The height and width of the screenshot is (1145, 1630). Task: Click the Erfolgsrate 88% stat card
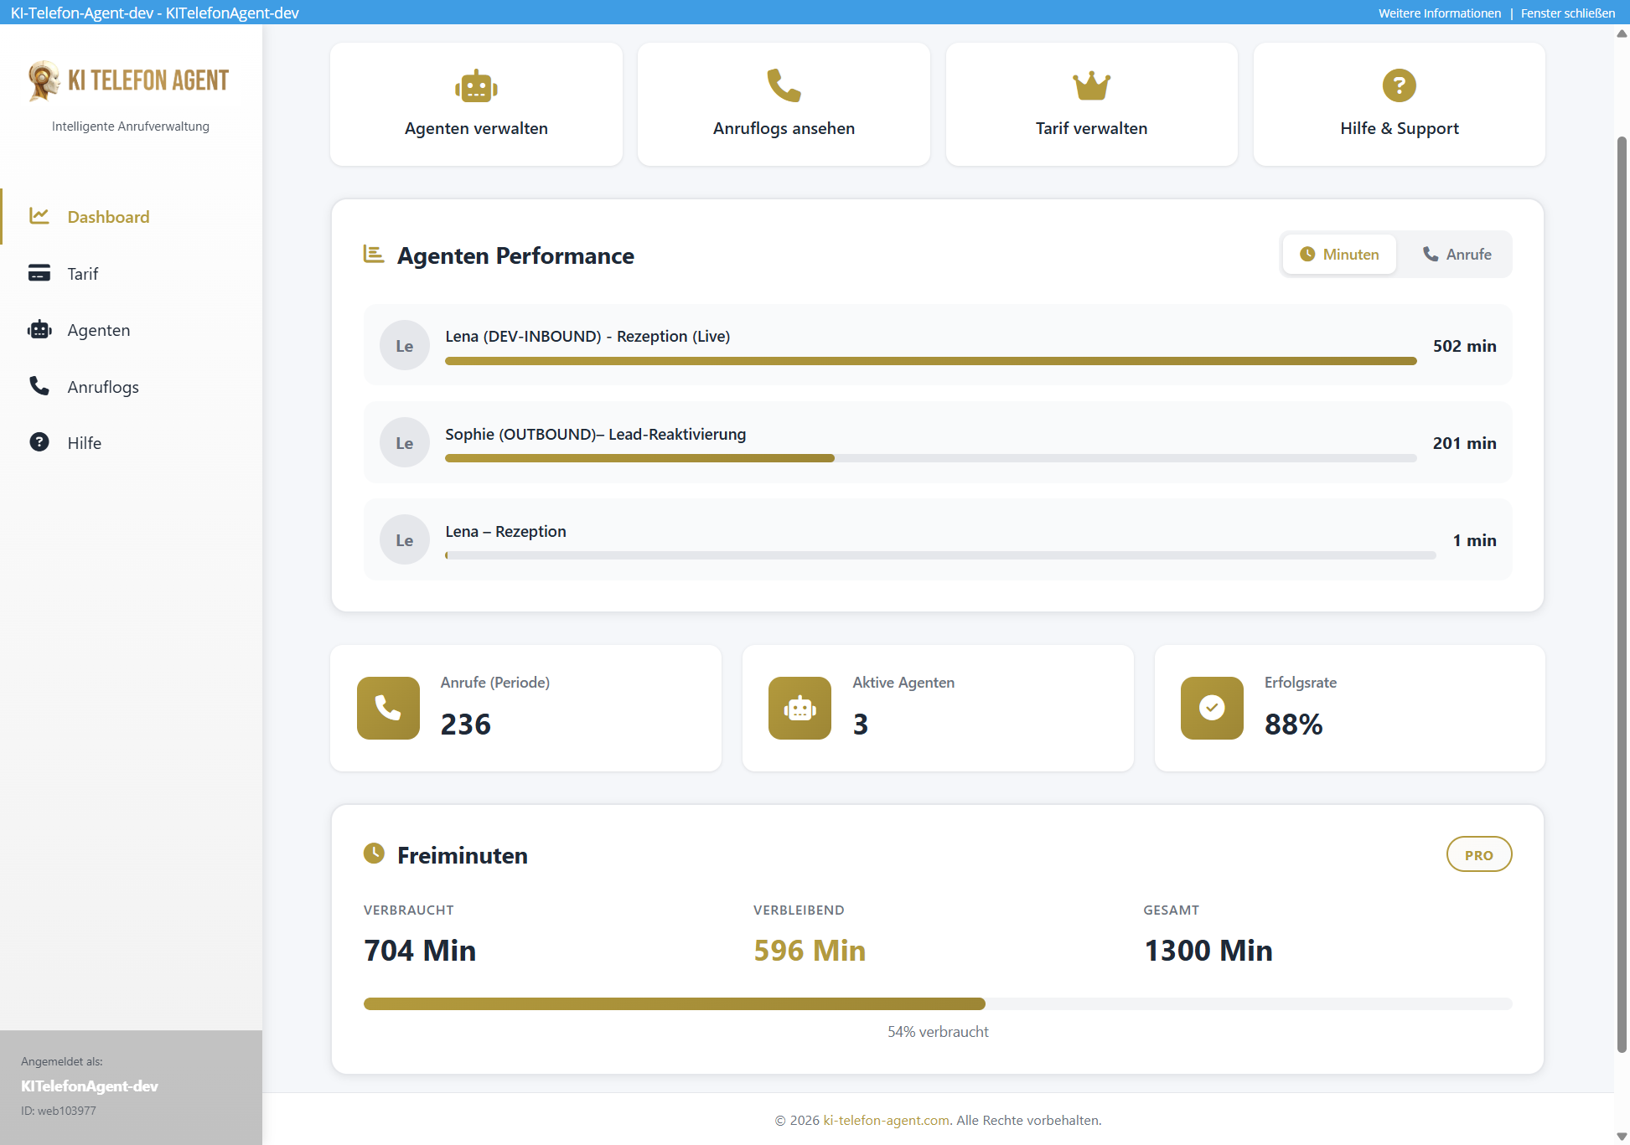pyautogui.click(x=1348, y=708)
